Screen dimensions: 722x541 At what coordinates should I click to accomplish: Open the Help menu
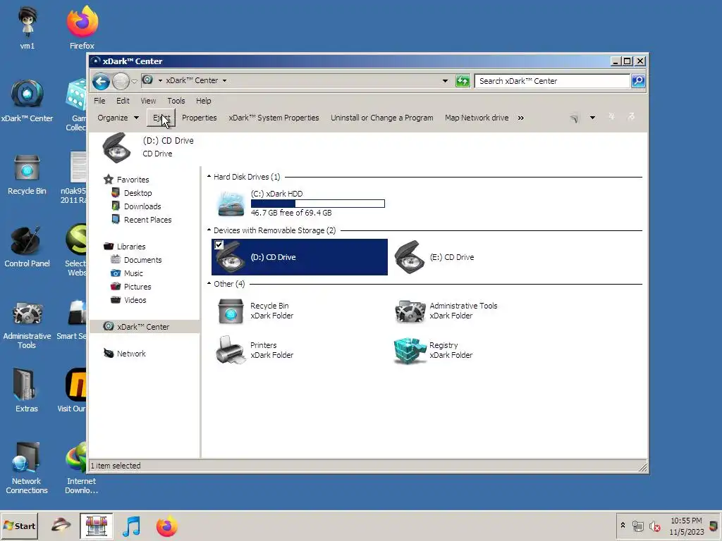click(x=203, y=101)
